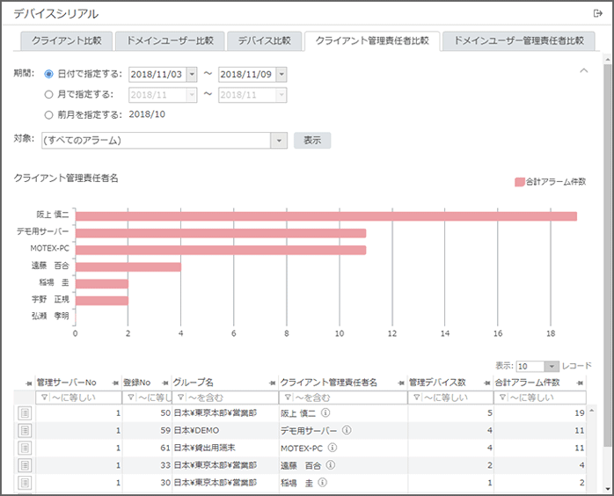
Task: Toggle 合計アラーム件数 legend series
Action: click(x=550, y=182)
